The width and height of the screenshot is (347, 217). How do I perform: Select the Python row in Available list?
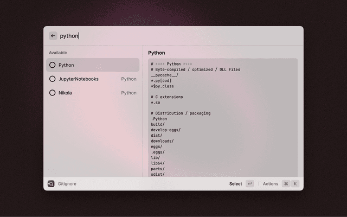92,65
